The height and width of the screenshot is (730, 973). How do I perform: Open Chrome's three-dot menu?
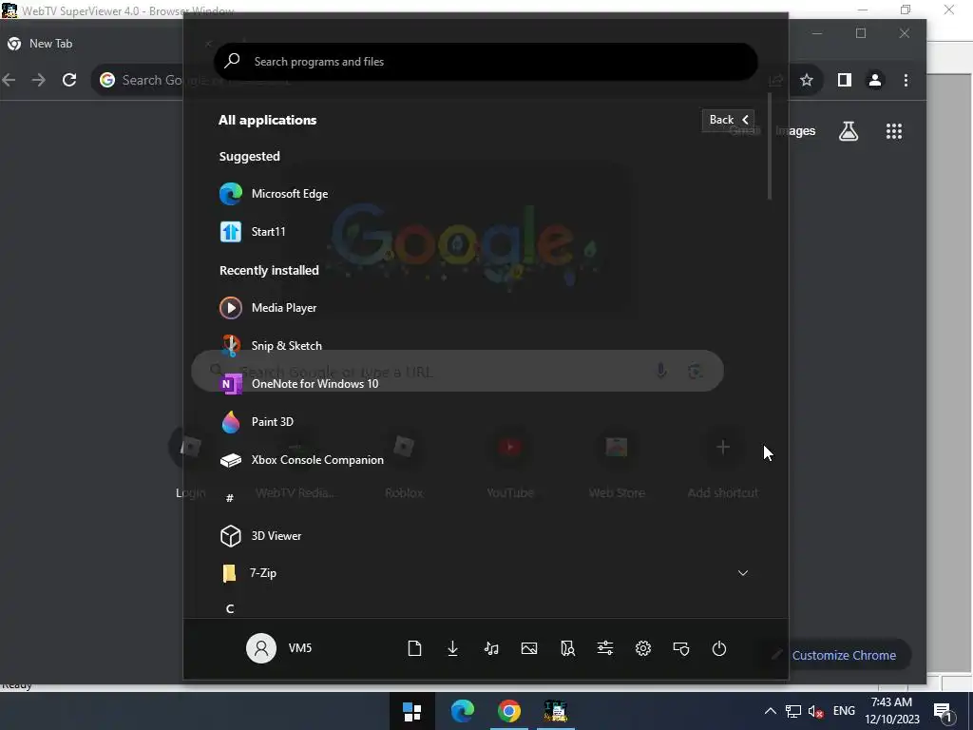tap(906, 80)
